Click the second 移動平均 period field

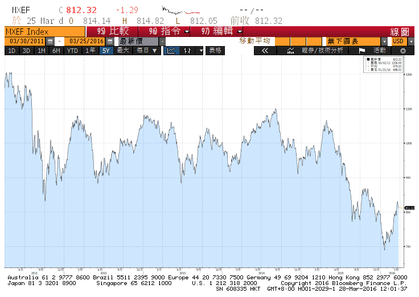click(298, 42)
